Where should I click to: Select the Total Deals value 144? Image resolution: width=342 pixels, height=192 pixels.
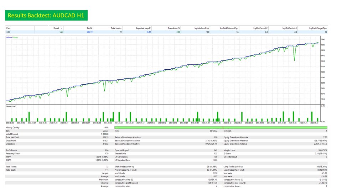pyautogui.click(x=107, y=170)
